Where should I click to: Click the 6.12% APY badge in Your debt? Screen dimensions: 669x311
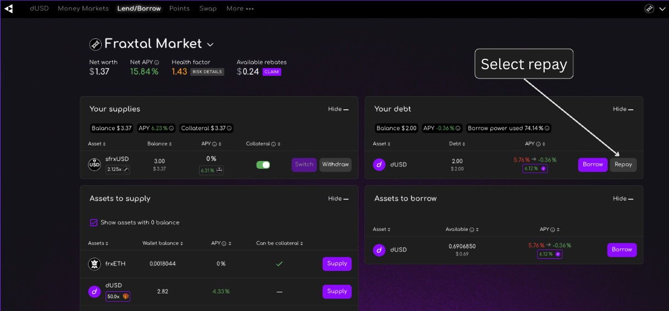[x=535, y=169]
